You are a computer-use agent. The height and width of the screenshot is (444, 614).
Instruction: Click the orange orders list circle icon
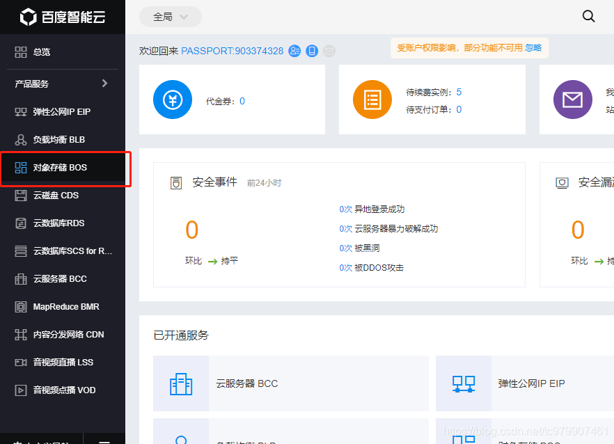372,100
